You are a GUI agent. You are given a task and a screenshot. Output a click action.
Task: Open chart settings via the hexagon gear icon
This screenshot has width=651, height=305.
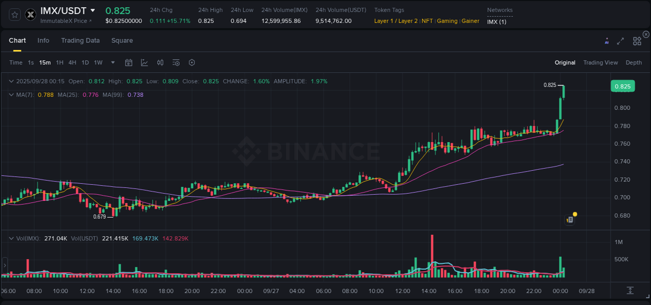coord(192,62)
